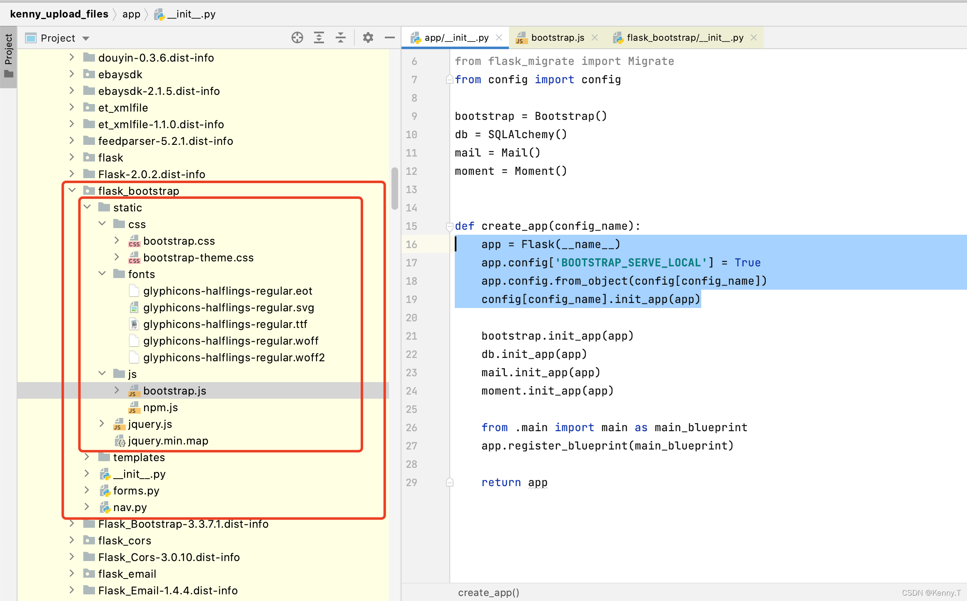Click the app breadcrumb segment
The height and width of the screenshot is (601, 967).
[x=131, y=14]
